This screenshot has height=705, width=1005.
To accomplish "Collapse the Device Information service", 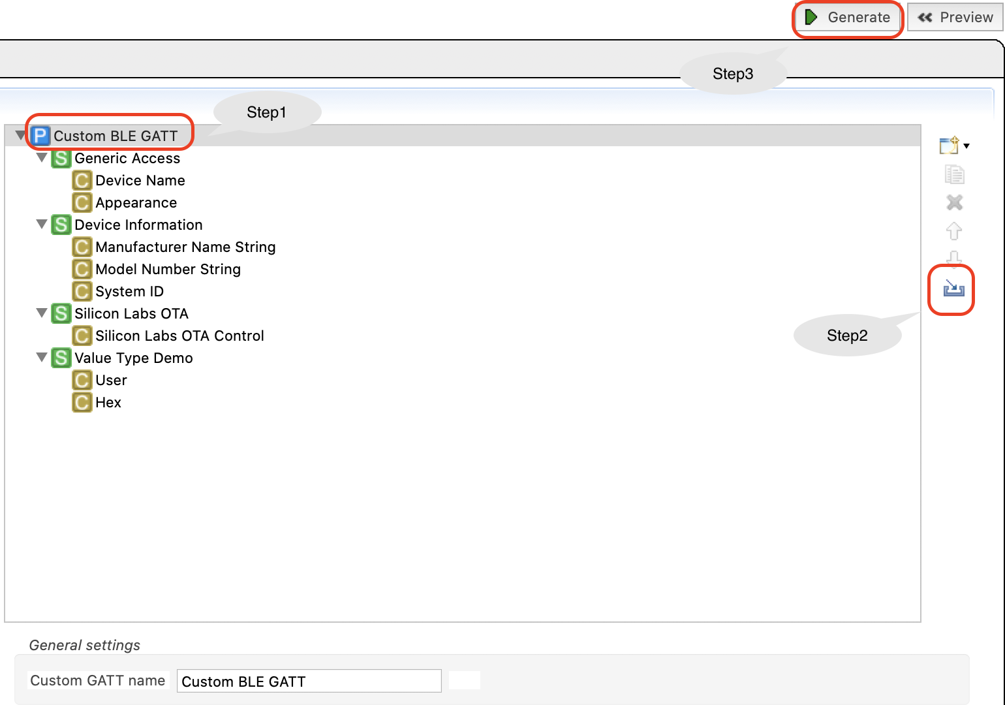I will pos(42,225).
